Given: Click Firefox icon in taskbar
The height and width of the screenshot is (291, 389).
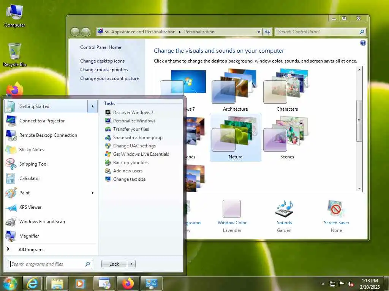Looking at the screenshot, I should 128,283.
